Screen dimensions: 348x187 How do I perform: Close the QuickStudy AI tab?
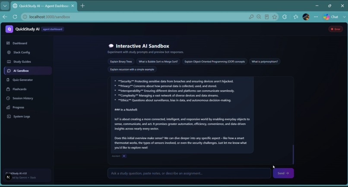tap(73, 6)
